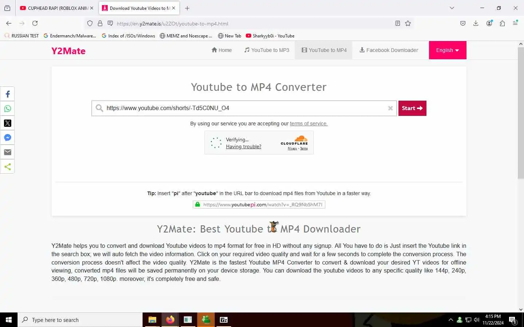
Task: Bookmark this page with star icon
Action: 408,23
